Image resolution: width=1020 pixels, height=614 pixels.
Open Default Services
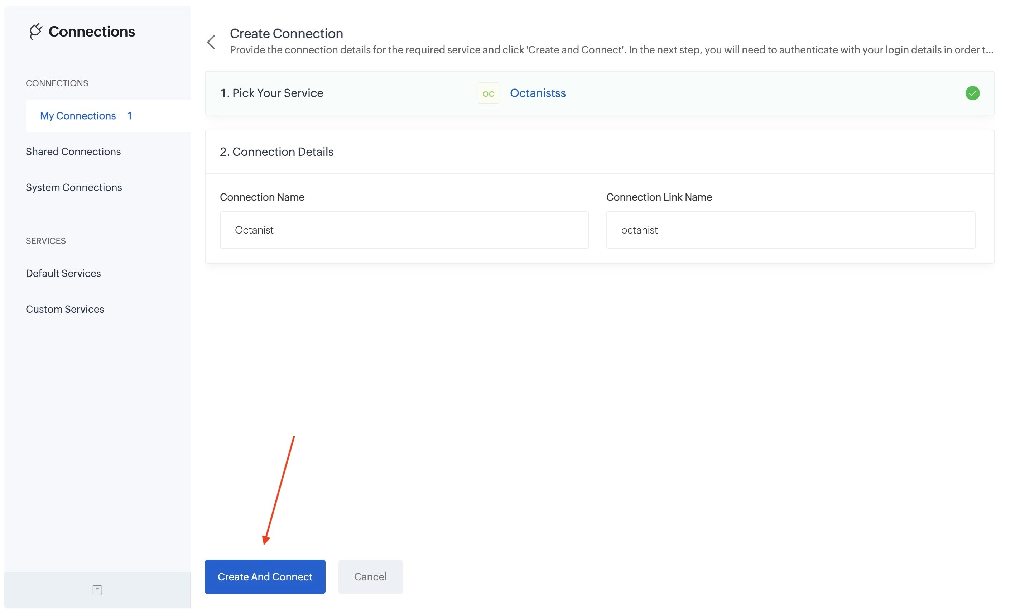point(63,273)
